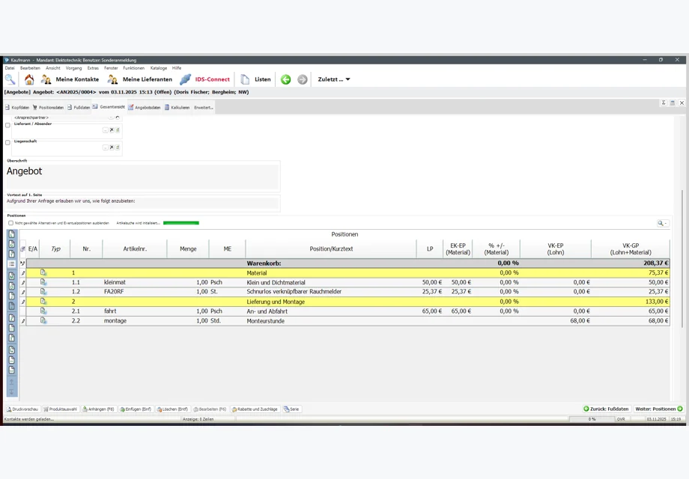Go to the home house icon
The image size is (689, 479).
point(29,79)
